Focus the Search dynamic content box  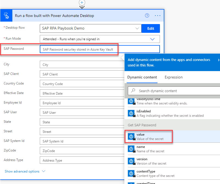coord(174,91)
